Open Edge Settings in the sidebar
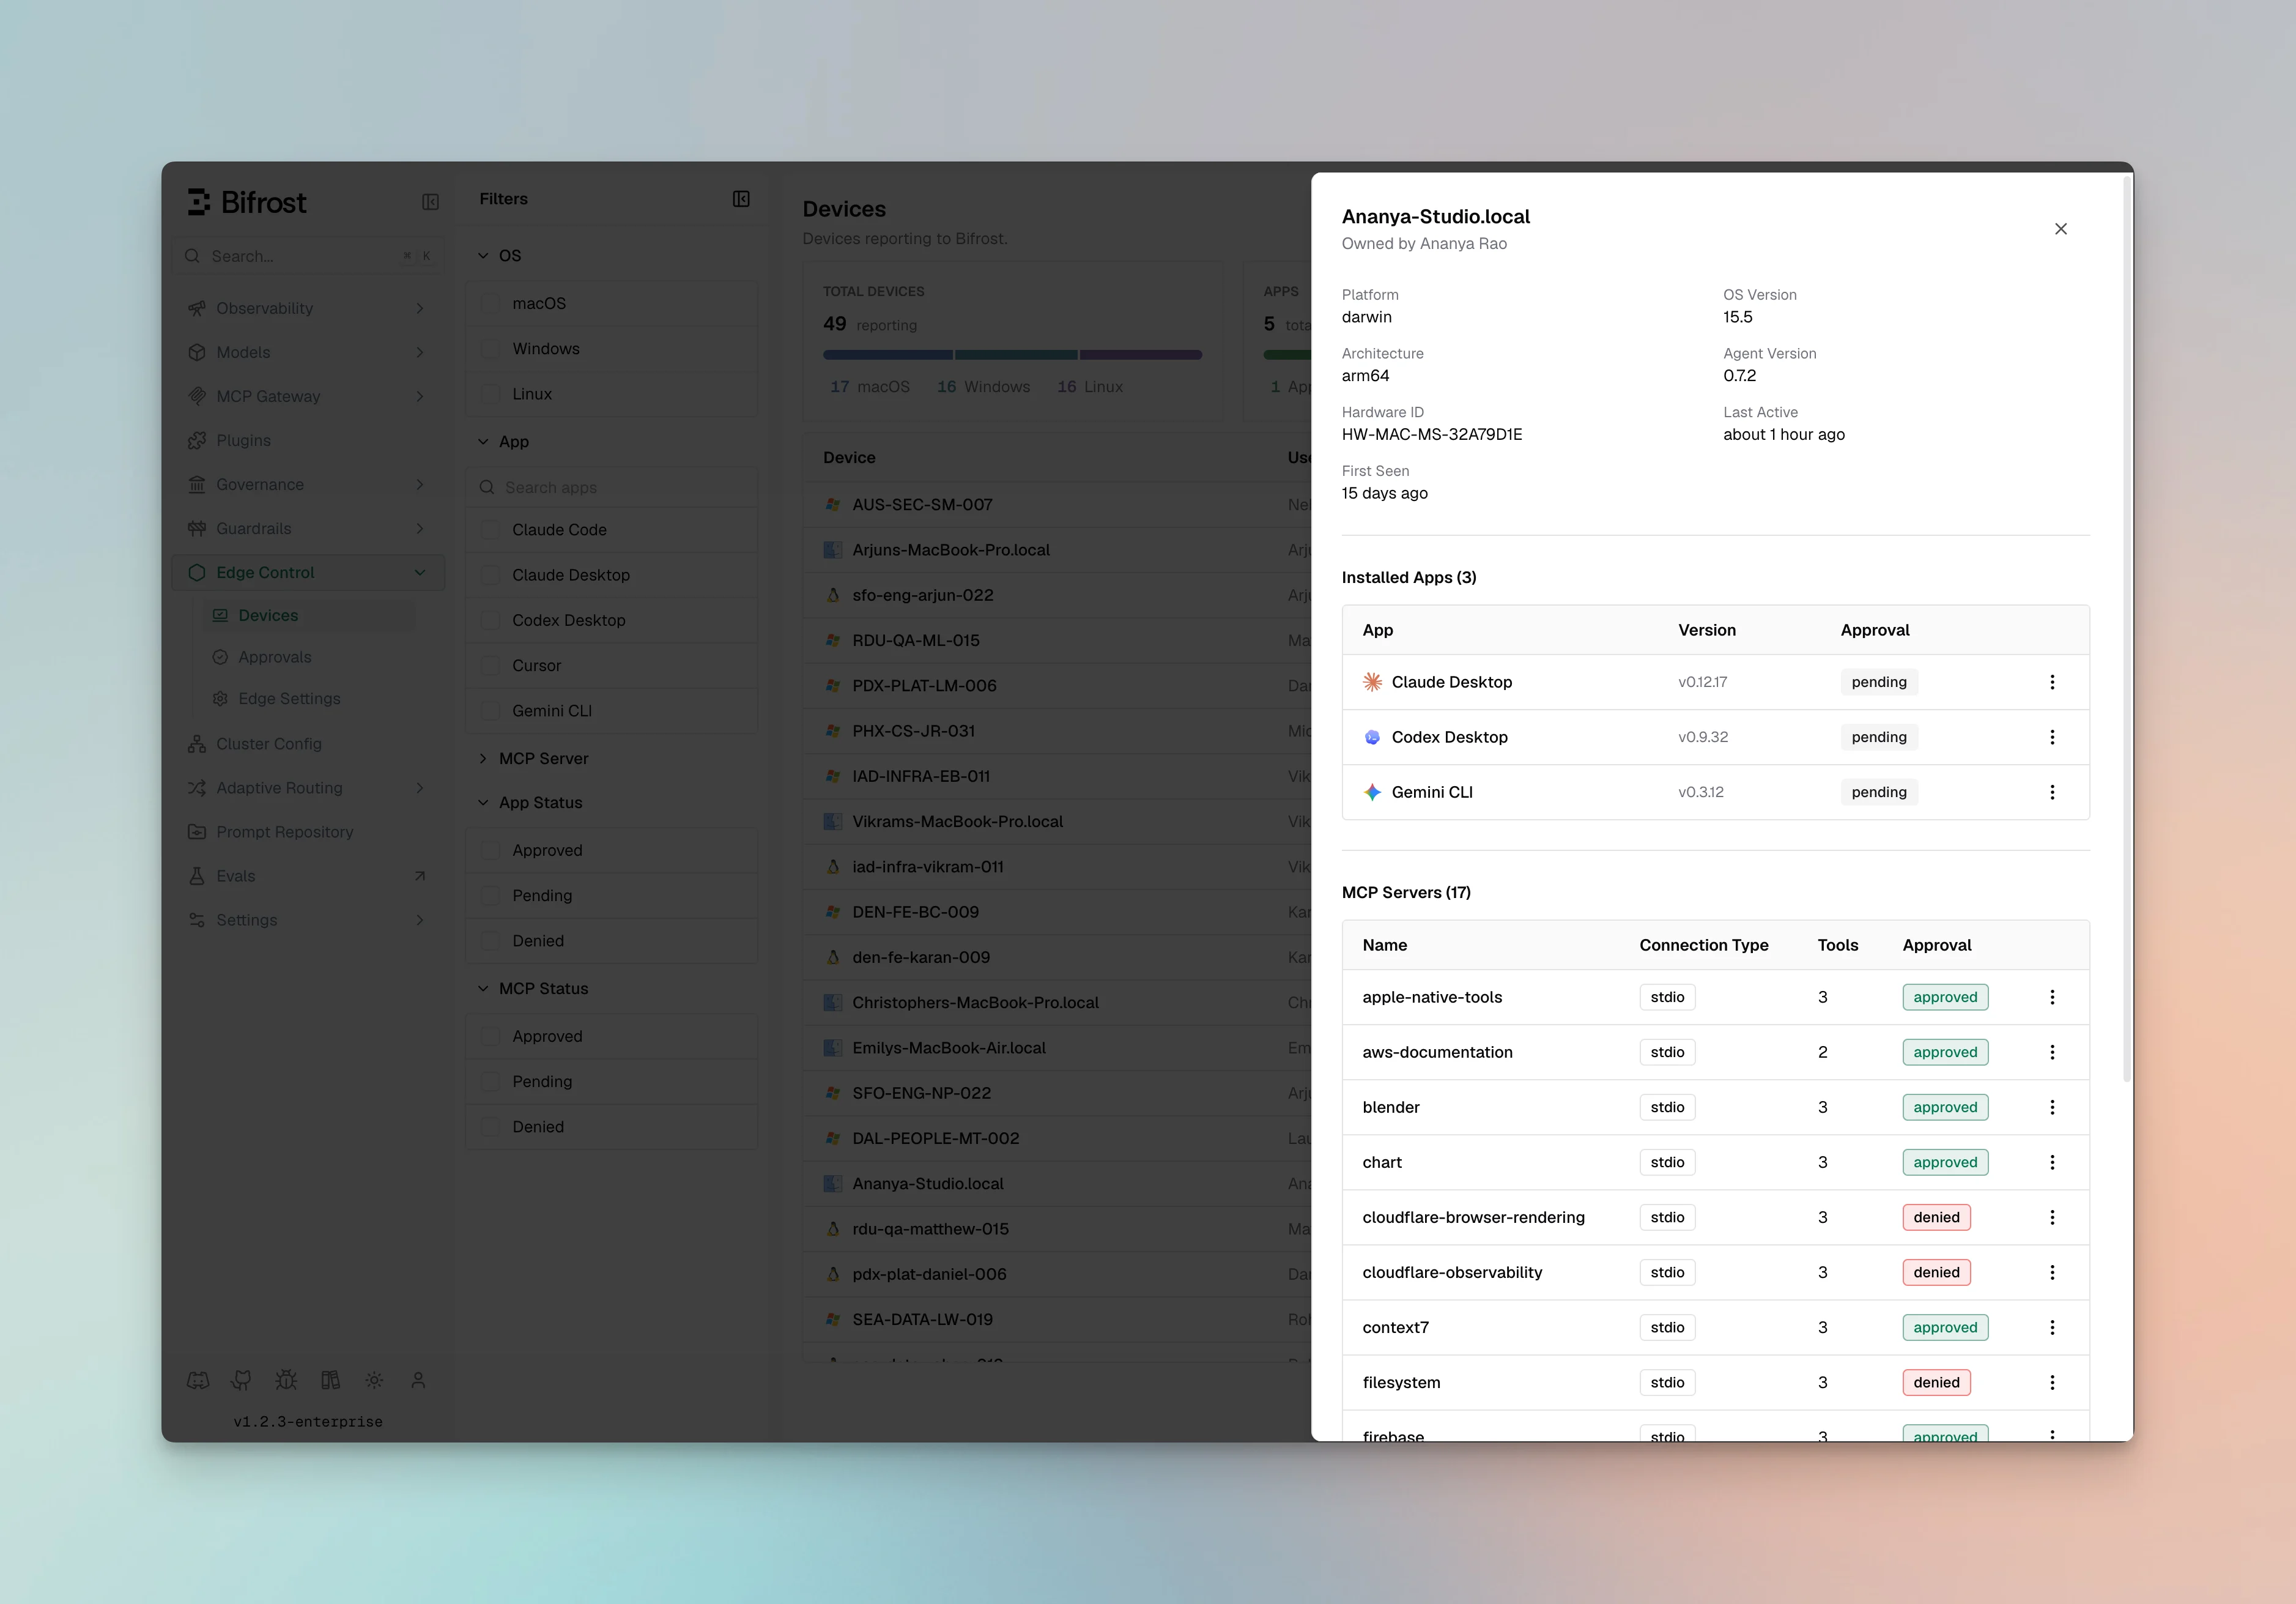 pyautogui.click(x=308, y=699)
